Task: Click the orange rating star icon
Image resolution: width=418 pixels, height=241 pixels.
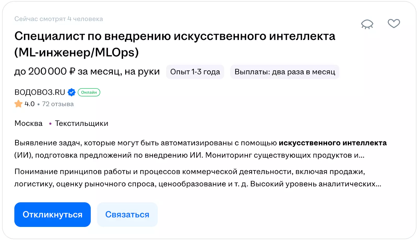Action: pyautogui.click(x=18, y=104)
